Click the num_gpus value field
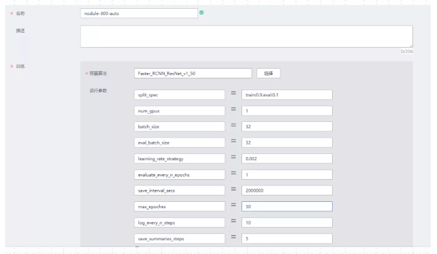The image size is (437, 254). pos(287,110)
